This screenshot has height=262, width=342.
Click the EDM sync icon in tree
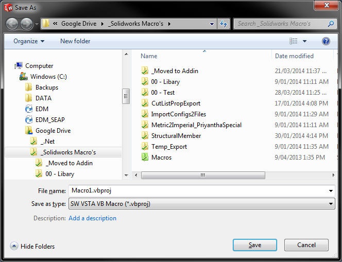coord(29,109)
